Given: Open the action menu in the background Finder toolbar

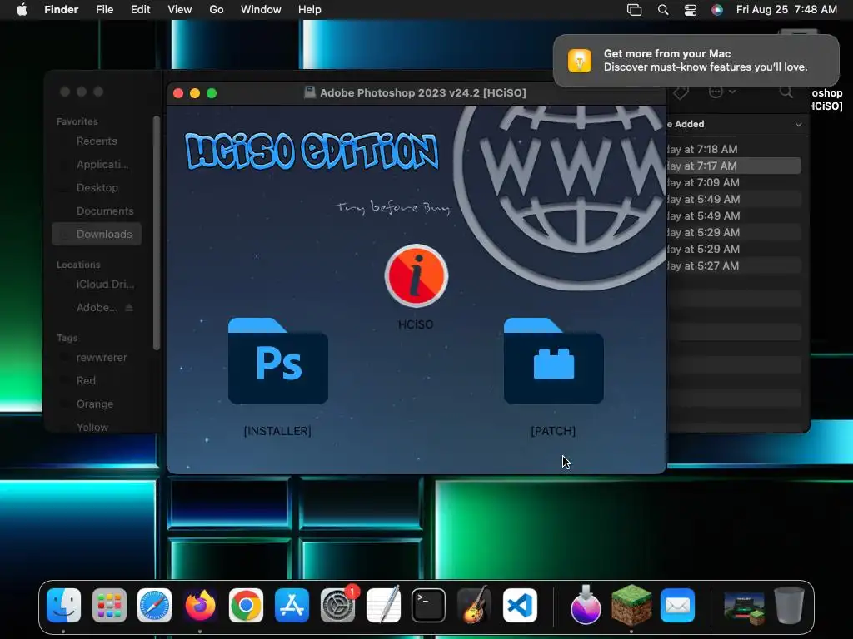Looking at the screenshot, I should click(722, 92).
